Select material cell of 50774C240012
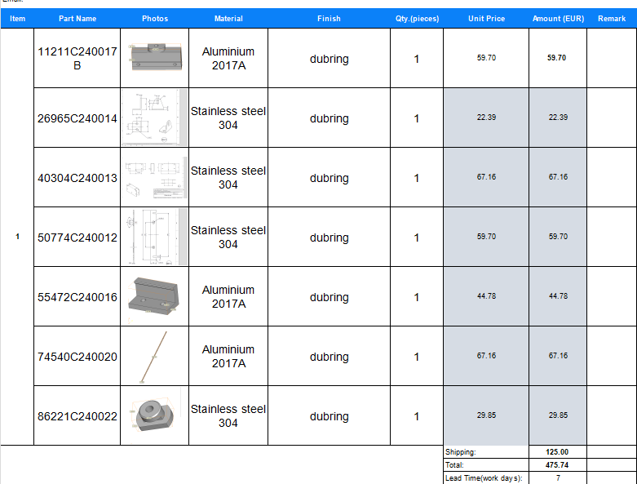The image size is (637, 484). pos(228,237)
